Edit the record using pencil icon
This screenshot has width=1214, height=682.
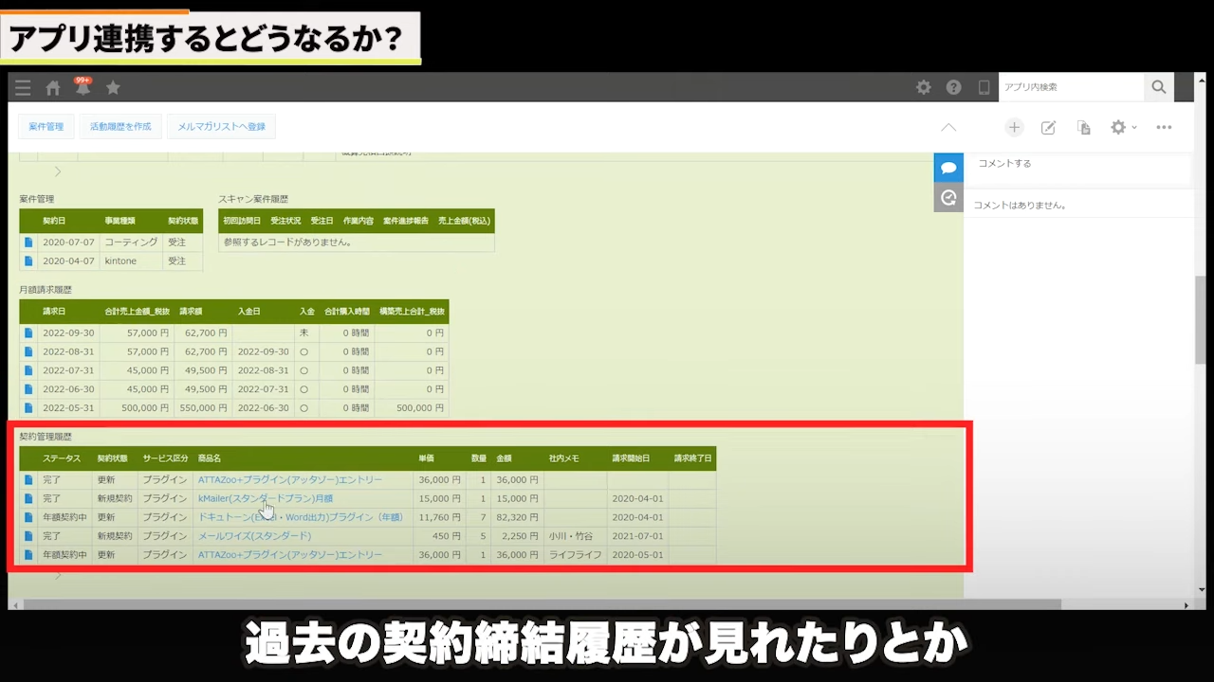click(1048, 127)
